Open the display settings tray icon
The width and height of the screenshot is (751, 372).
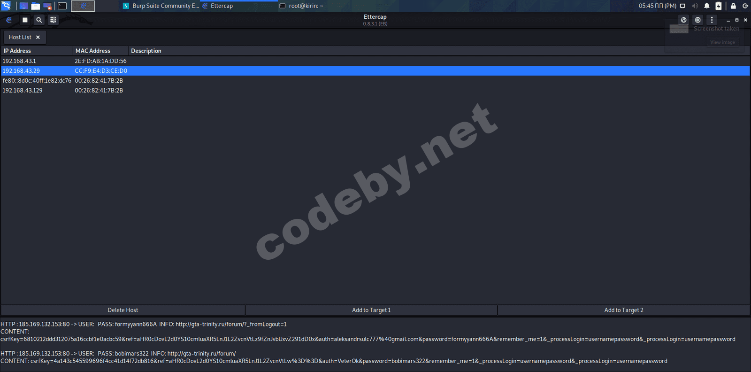tap(683, 6)
